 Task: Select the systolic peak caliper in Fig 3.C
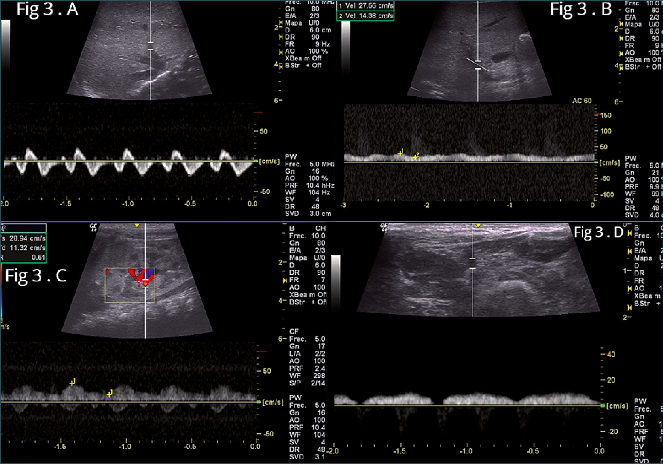click(72, 383)
